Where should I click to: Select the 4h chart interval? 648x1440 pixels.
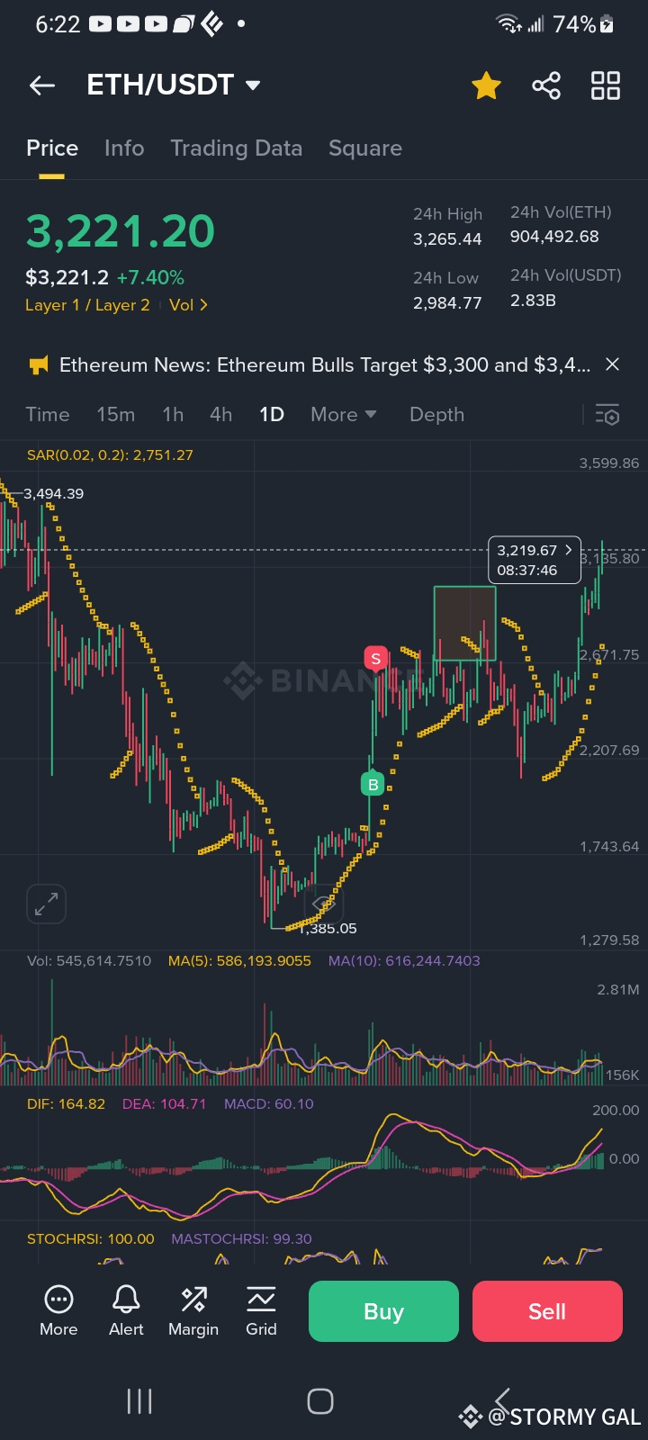tap(221, 415)
